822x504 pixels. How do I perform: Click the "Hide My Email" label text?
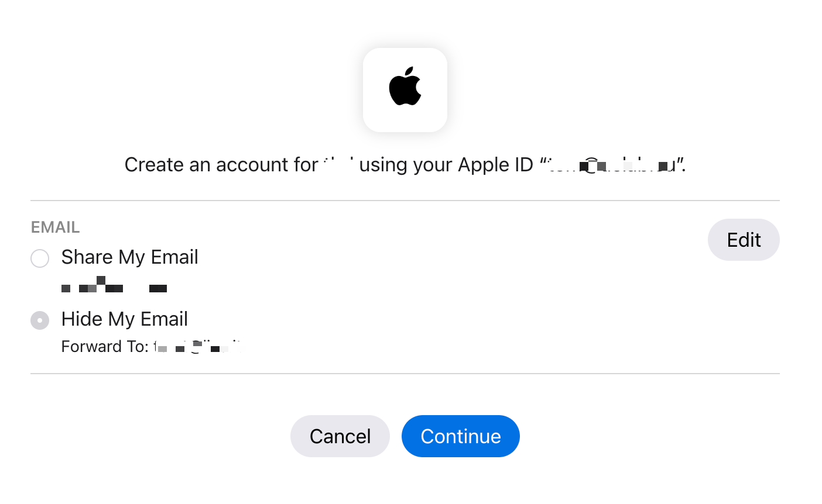coord(124,319)
